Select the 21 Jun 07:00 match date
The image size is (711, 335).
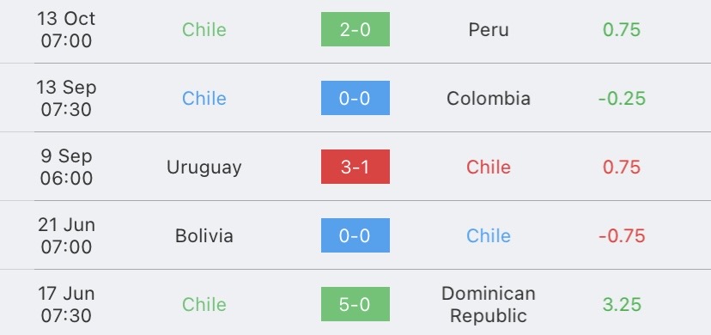tap(66, 235)
